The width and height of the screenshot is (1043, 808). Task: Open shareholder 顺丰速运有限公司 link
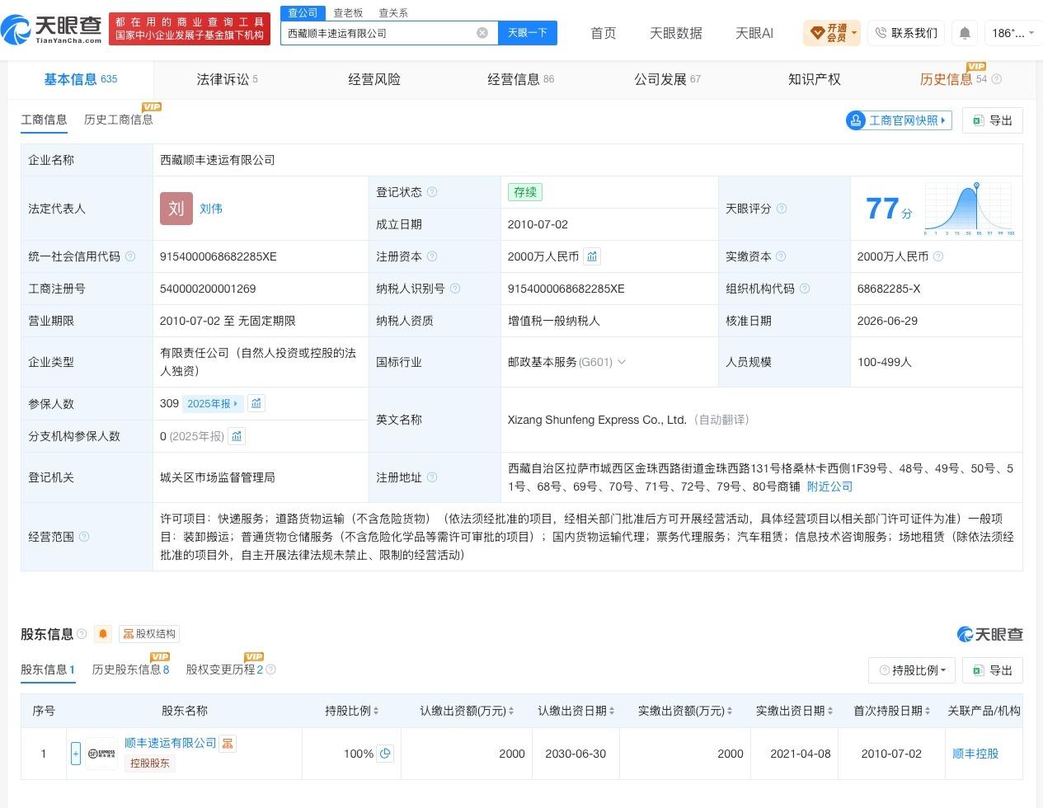pos(170,743)
